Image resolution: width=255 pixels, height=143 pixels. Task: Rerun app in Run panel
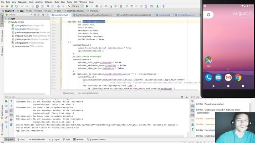[x=6, y=101]
